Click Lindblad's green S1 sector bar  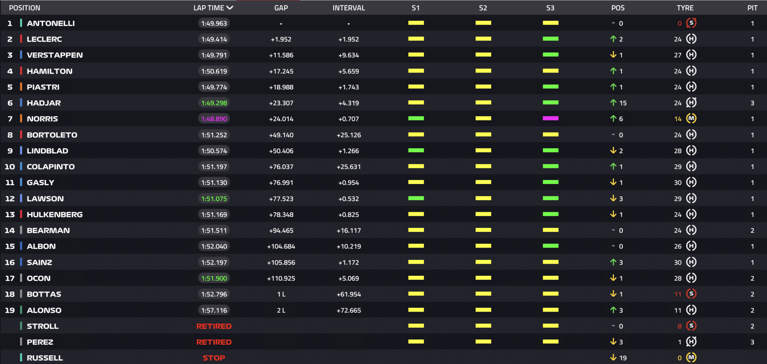tap(416, 150)
